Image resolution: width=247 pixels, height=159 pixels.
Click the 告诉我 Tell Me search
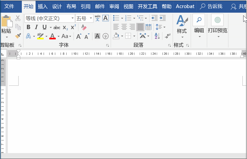(211, 6)
